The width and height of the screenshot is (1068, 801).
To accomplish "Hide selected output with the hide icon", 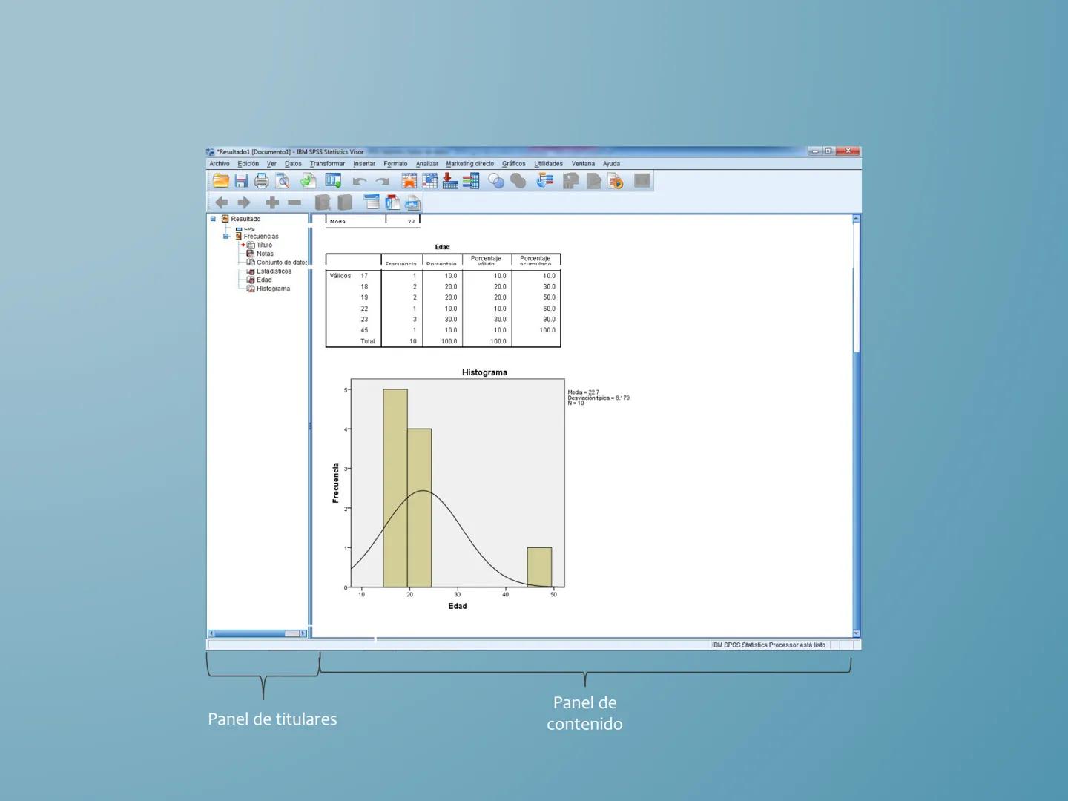I will 343,202.
